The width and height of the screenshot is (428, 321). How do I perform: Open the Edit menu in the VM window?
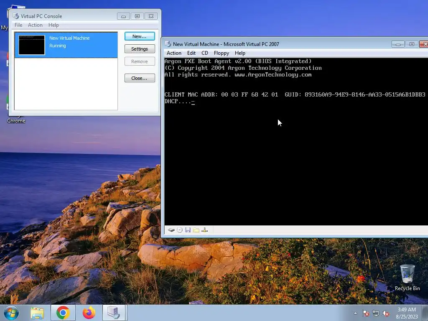pyautogui.click(x=191, y=53)
